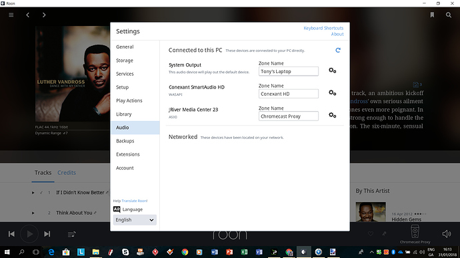Expand the English language dropdown
The height and width of the screenshot is (258, 460).
pyautogui.click(x=135, y=220)
